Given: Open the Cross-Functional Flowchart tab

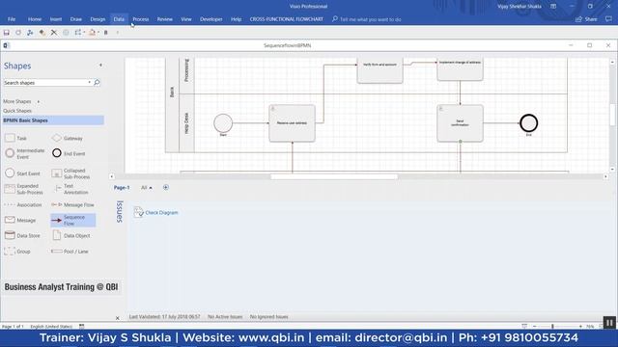Looking at the screenshot, I should [x=286, y=19].
